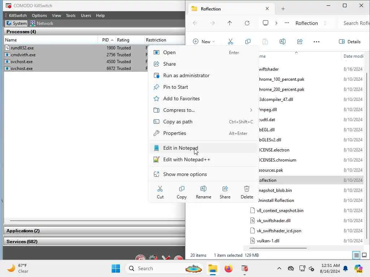The width and height of the screenshot is (370, 277).
Task: Select Add to Favorites
Action: 203,98
